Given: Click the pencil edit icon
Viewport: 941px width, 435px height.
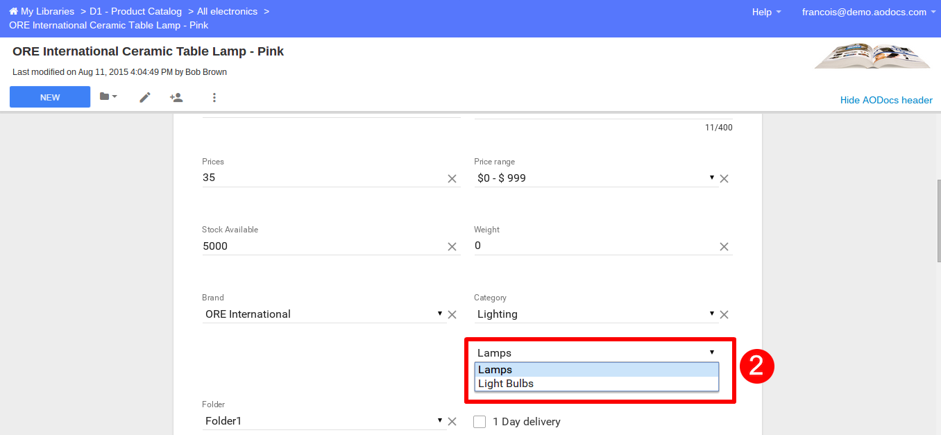Looking at the screenshot, I should (145, 97).
